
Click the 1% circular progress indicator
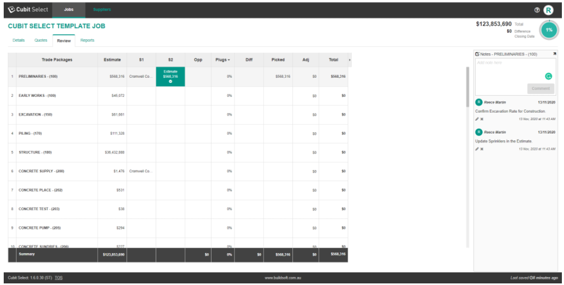[x=549, y=30]
